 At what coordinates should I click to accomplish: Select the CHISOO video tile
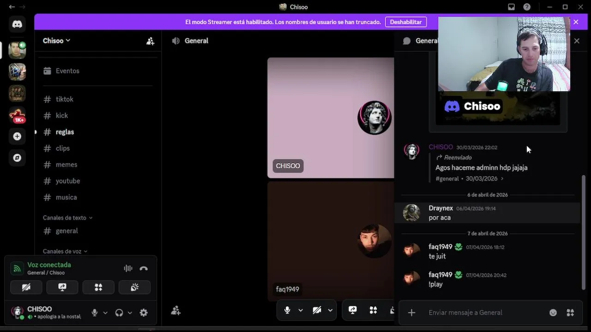(331, 118)
